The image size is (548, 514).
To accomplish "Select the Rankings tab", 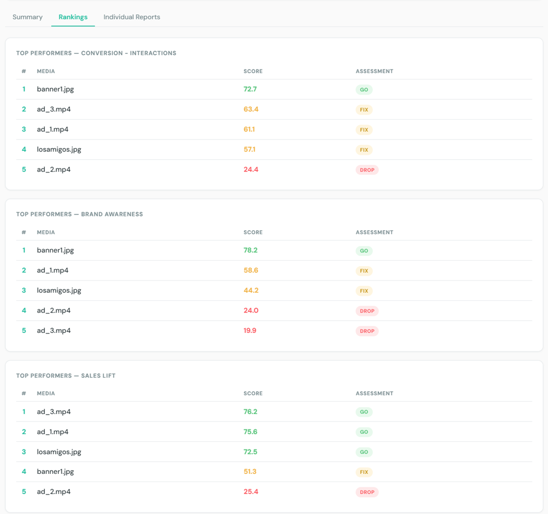I will 73,17.
